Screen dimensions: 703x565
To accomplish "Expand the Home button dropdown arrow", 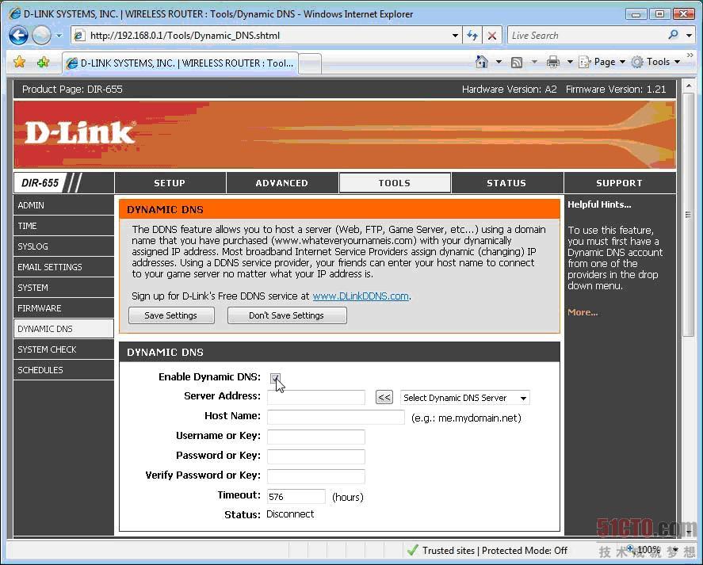I will click(x=499, y=62).
